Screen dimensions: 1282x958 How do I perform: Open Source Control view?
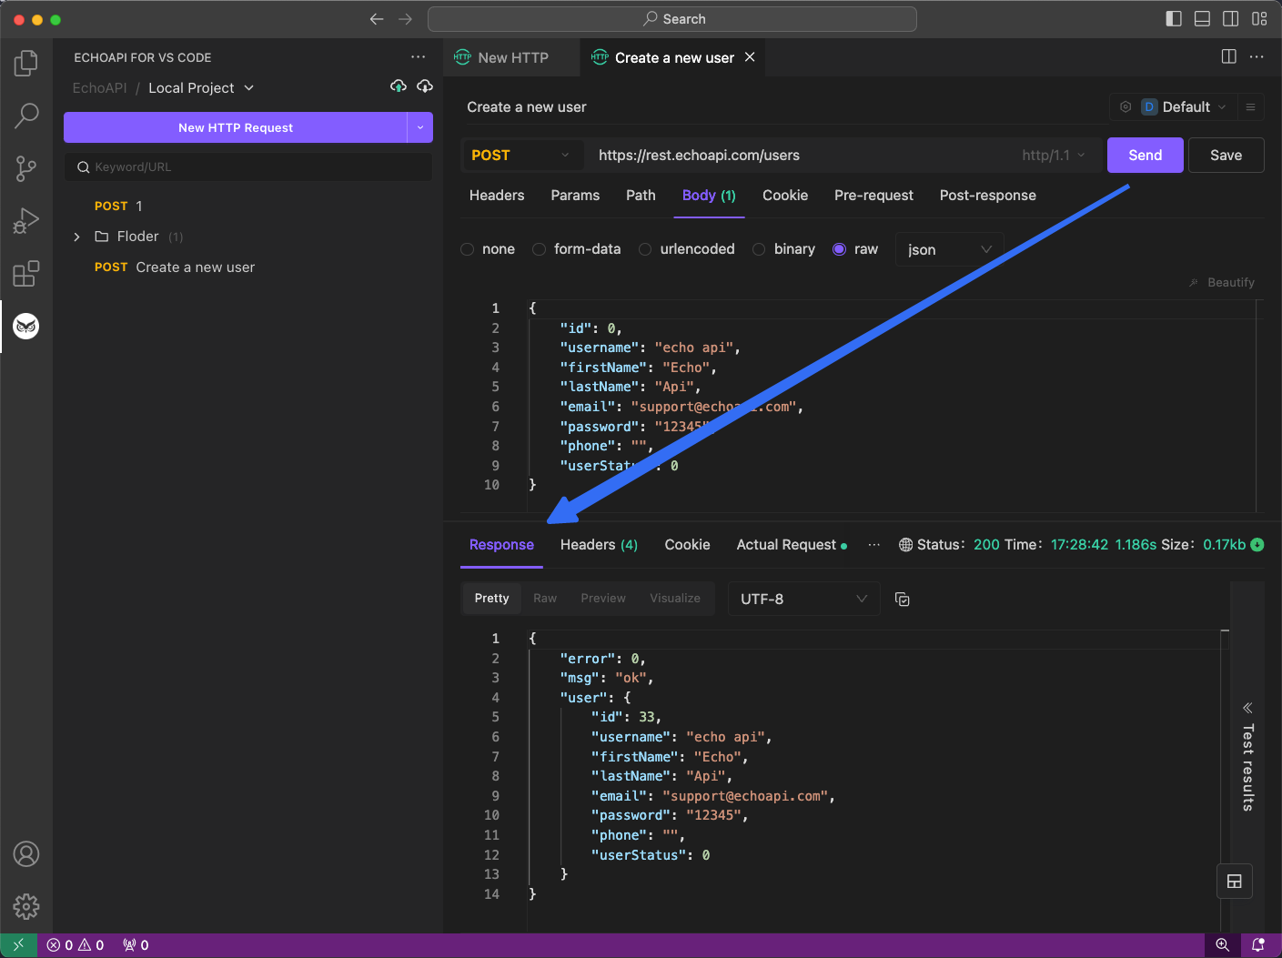pos(26,168)
